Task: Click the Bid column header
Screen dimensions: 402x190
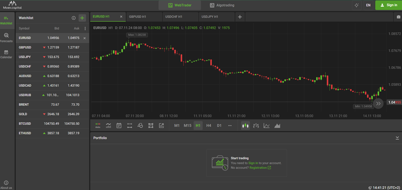Action: (57, 28)
